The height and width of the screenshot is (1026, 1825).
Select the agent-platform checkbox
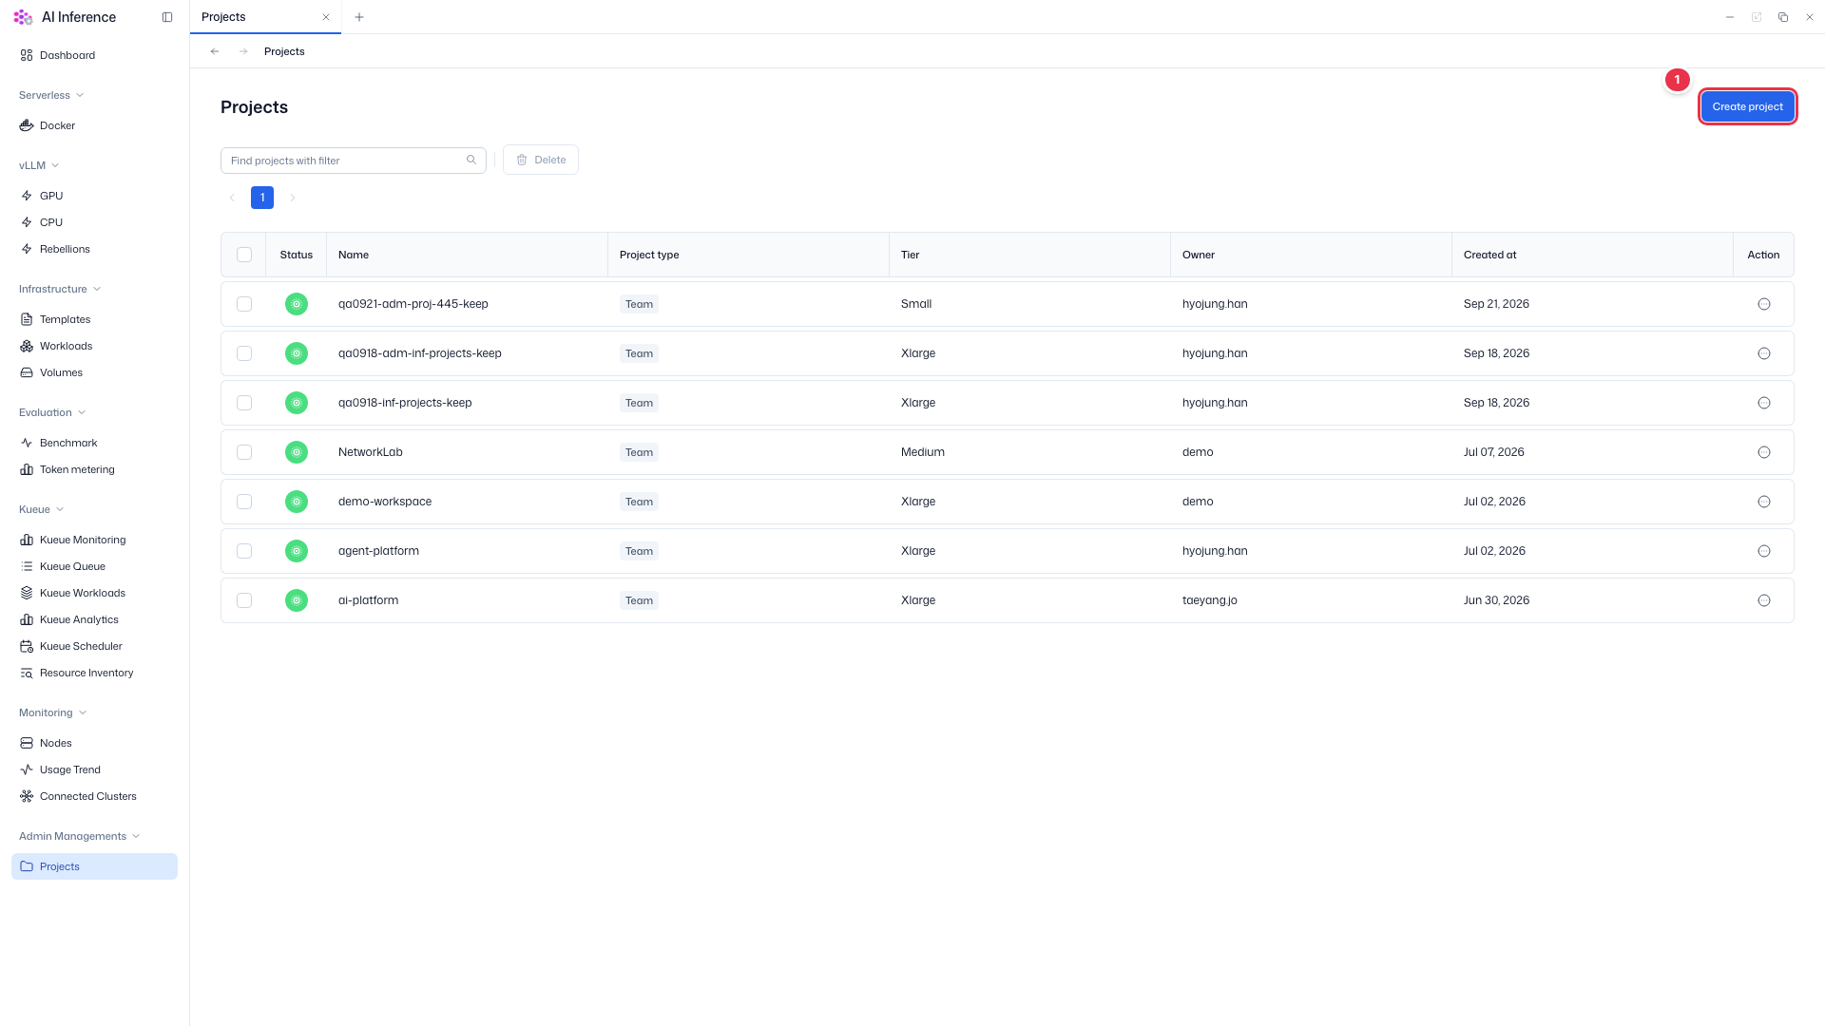click(244, 551)
